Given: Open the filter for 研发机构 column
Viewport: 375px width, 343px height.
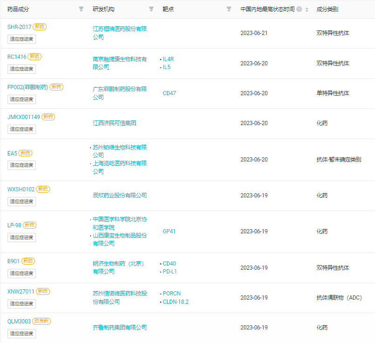Looking at the screenshot, I should [151, 9].
